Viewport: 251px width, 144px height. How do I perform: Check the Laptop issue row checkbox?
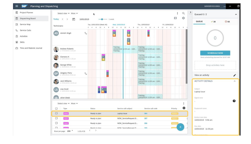tap(56, 113)
